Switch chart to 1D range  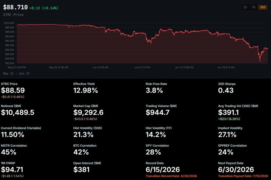245,7
